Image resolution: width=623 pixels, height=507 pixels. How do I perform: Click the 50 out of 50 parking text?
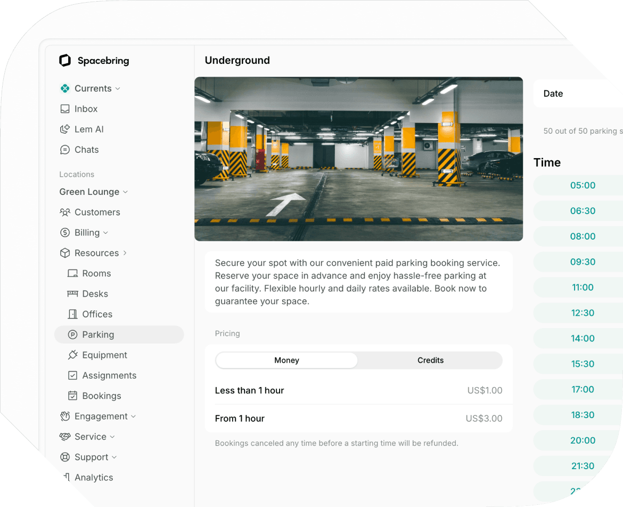pos(583,131)
